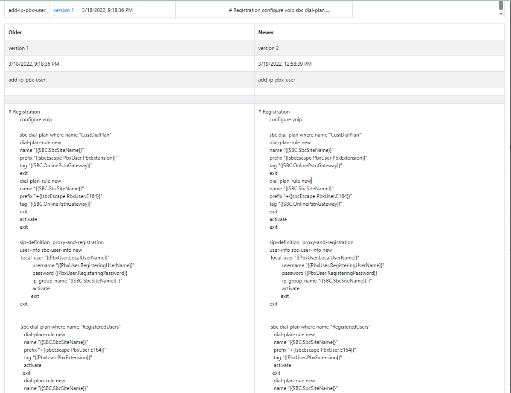Click the "Older" column header
This screenshot has width=511, height=393.
tap(15, 32)
